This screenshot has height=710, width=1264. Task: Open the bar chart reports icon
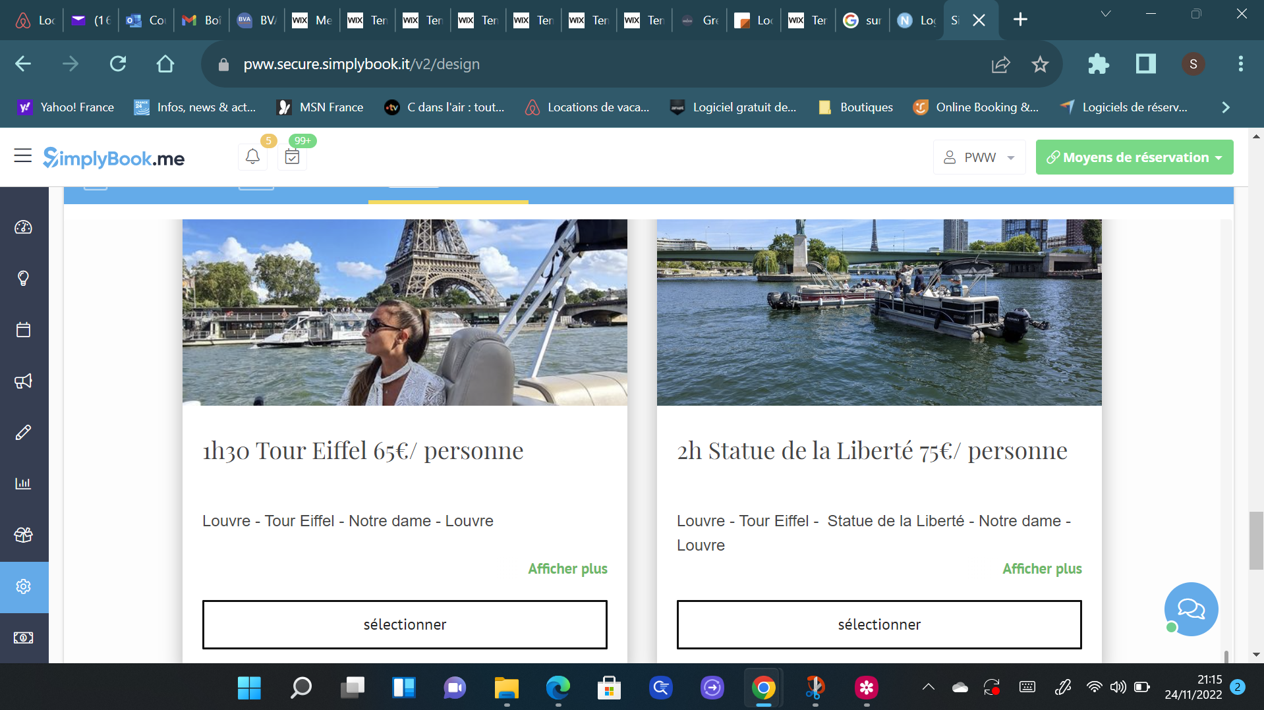tap(23, 483)
